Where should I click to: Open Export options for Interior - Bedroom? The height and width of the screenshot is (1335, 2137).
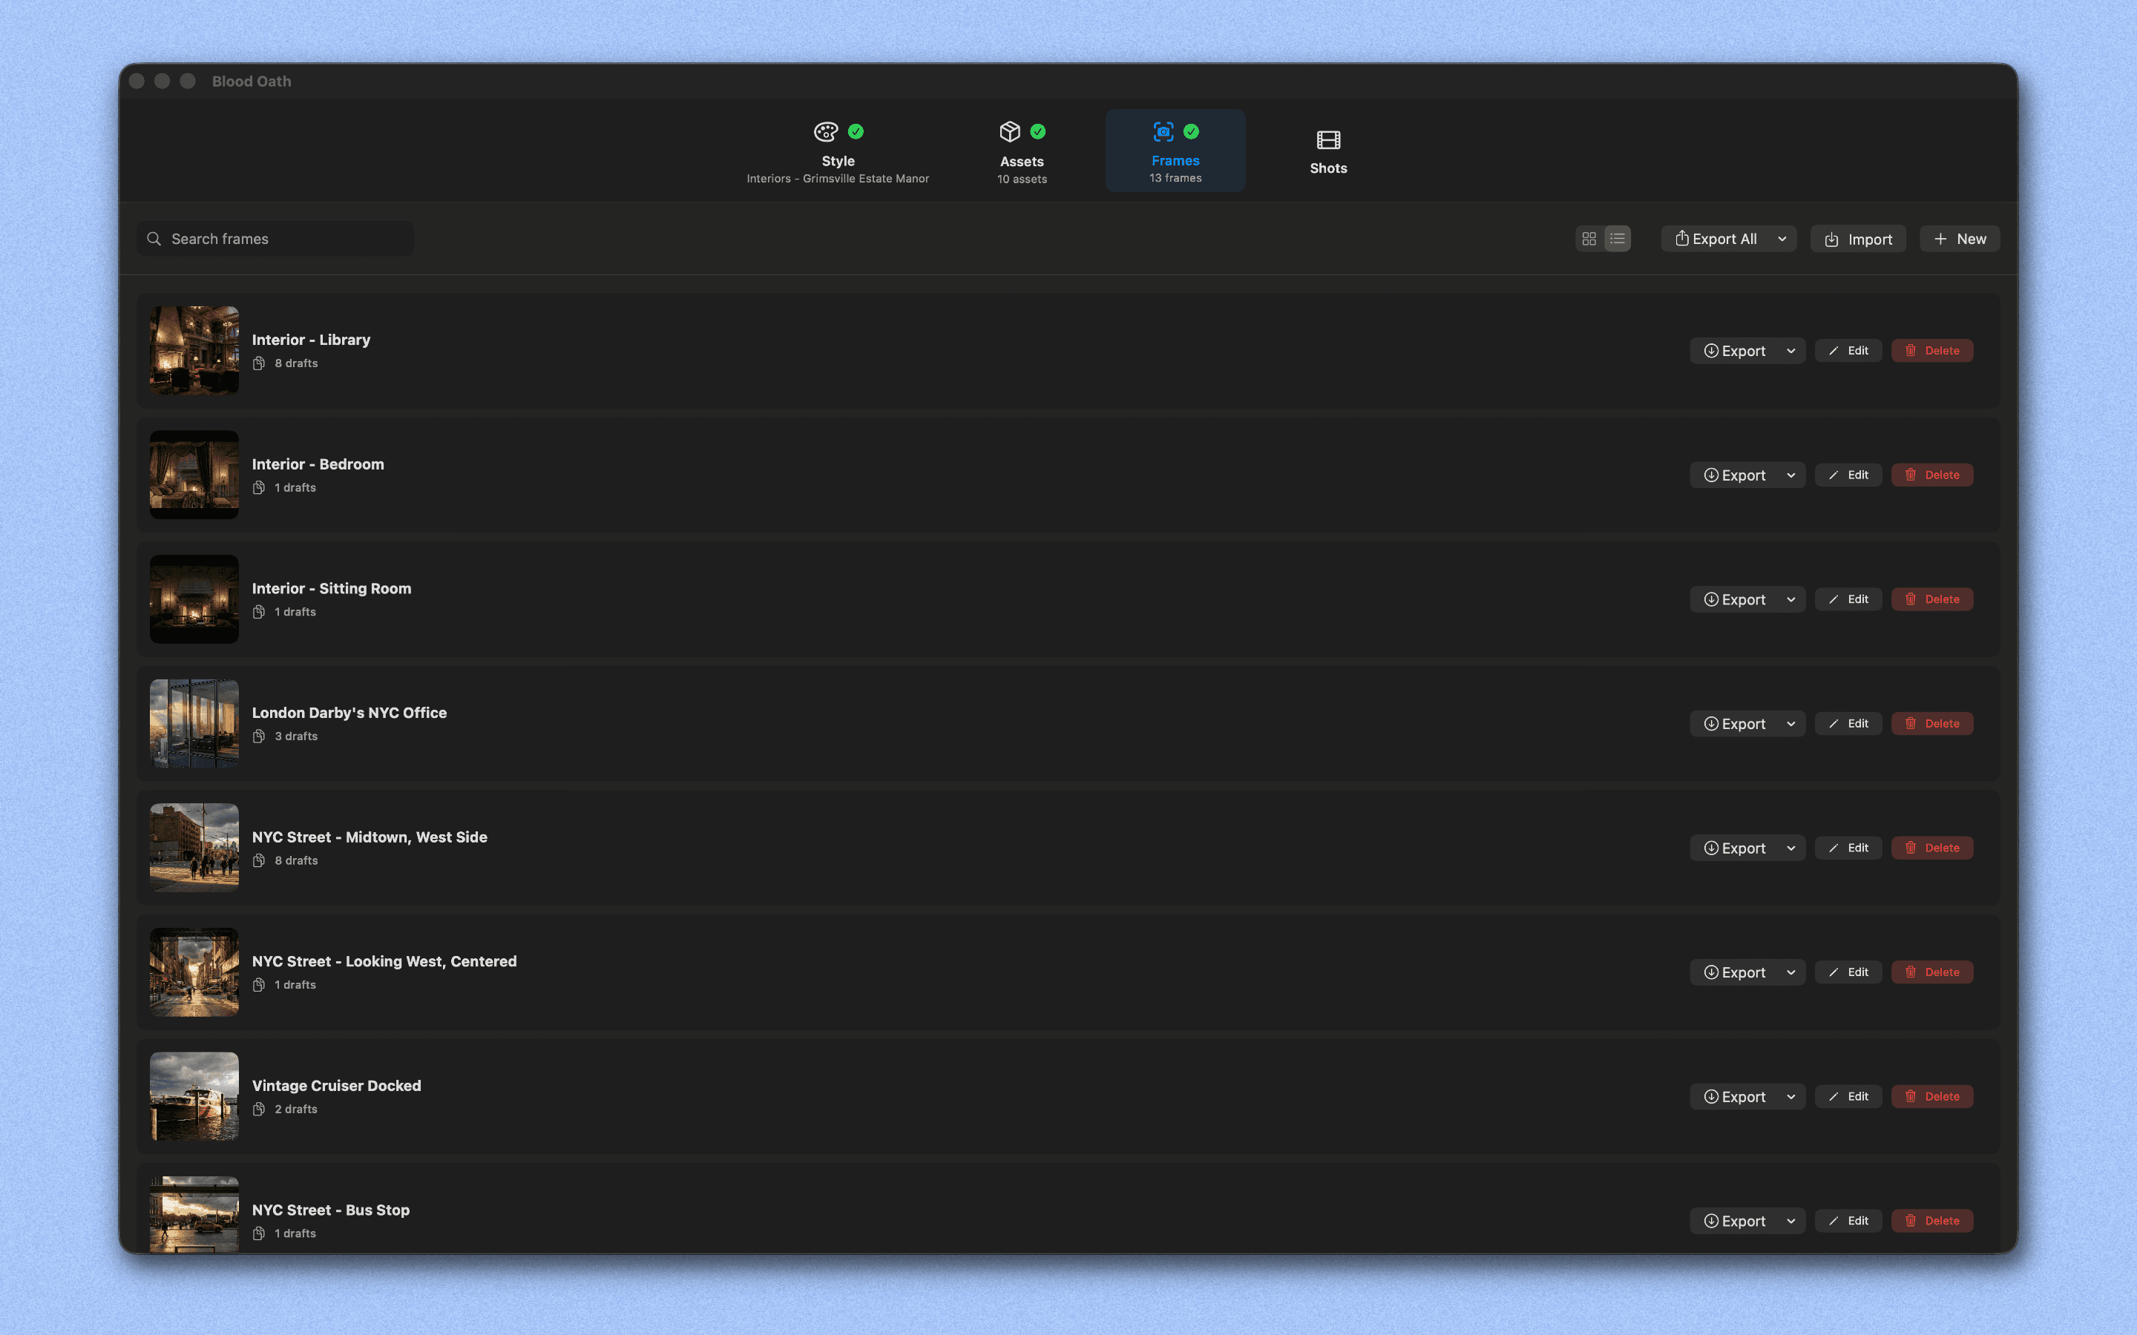pos(1739,474)
